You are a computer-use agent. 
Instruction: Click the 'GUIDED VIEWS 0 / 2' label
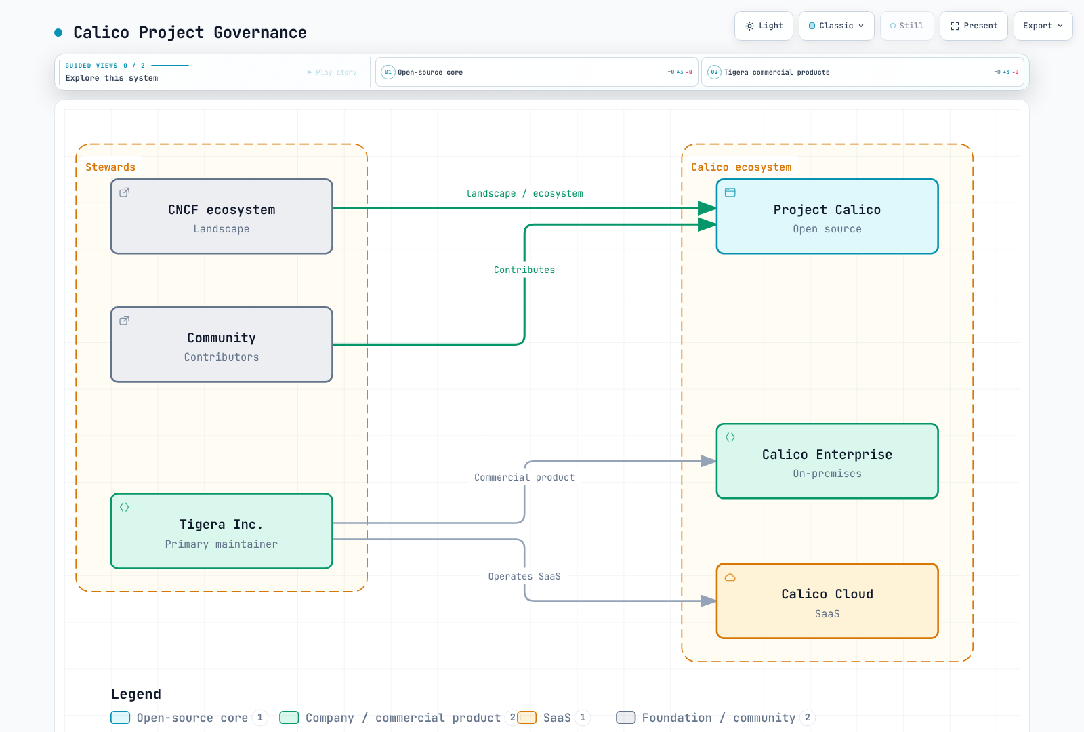[x=105, y=66]
